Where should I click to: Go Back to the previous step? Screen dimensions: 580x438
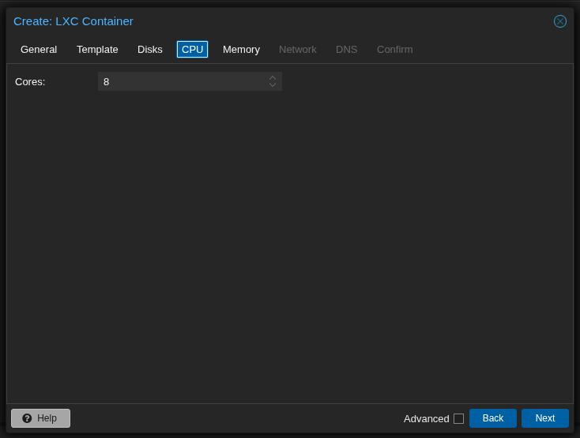pyautogui.click(x=492, y=418)
